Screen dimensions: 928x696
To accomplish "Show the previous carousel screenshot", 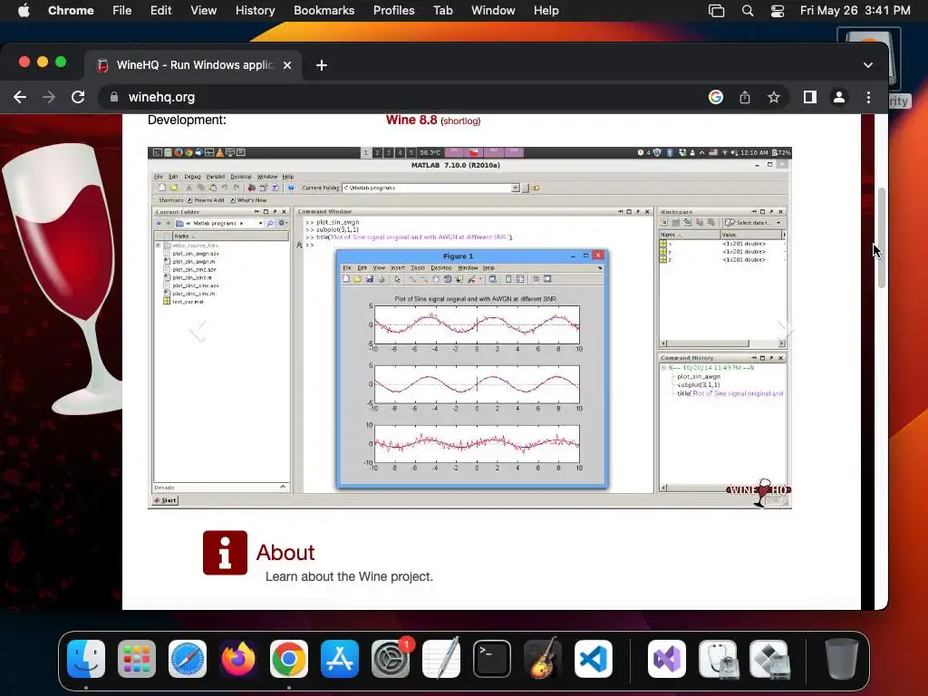I will (198, 329).
